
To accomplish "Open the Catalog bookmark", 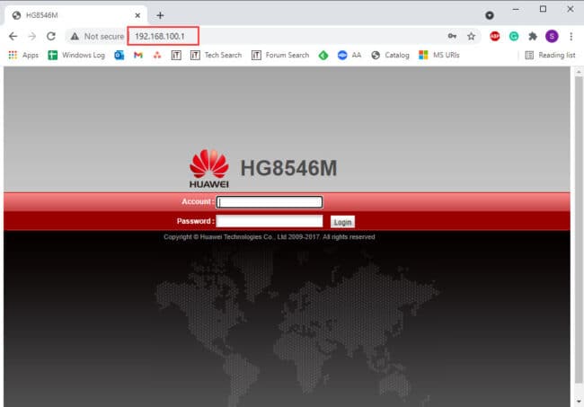I will click(x=390, y=55).
